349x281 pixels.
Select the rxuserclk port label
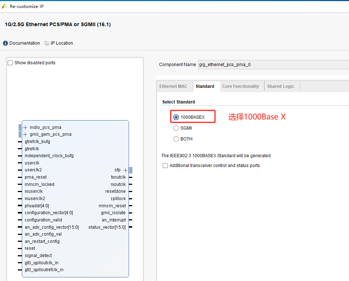34,191
